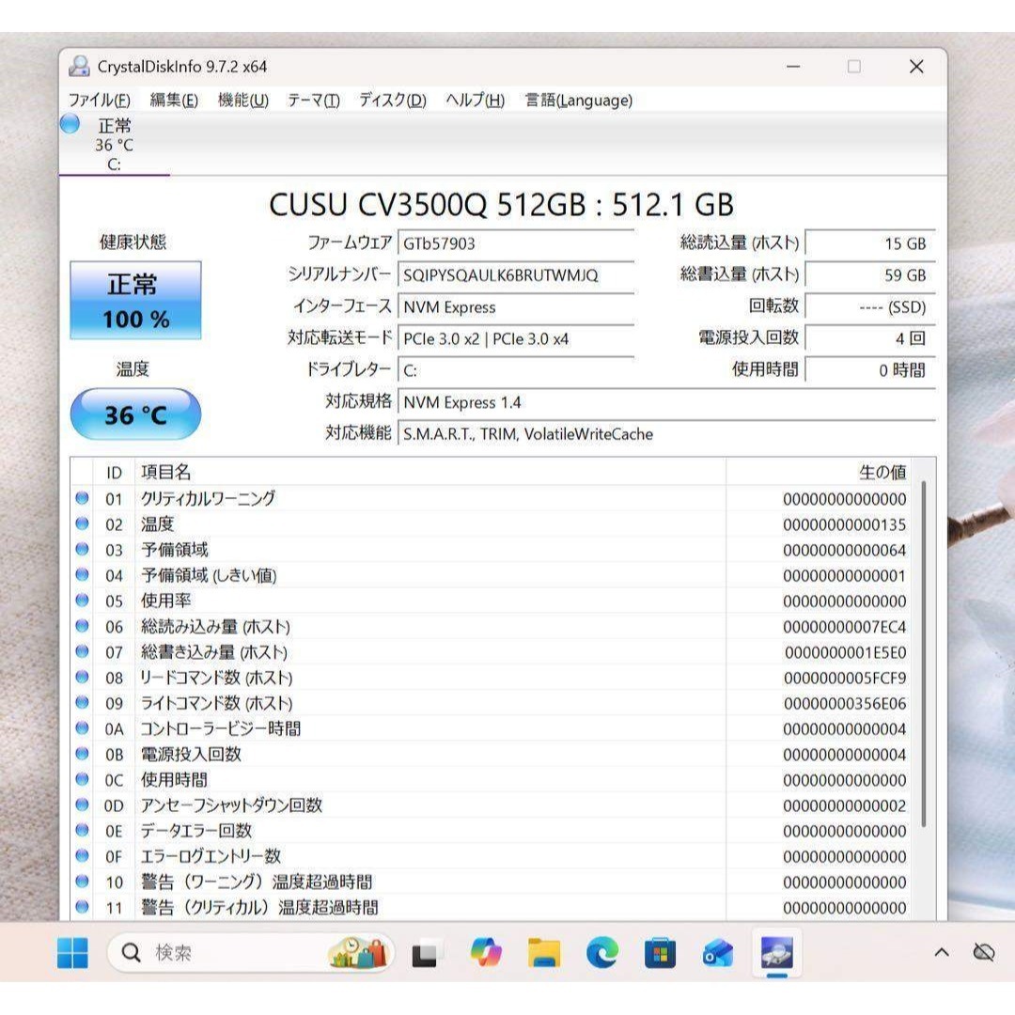Image resolution: width=1015 pixels, height=1015 pixels.
Task: Click the 正常 100% health status panel
Action: coord(134,301)
